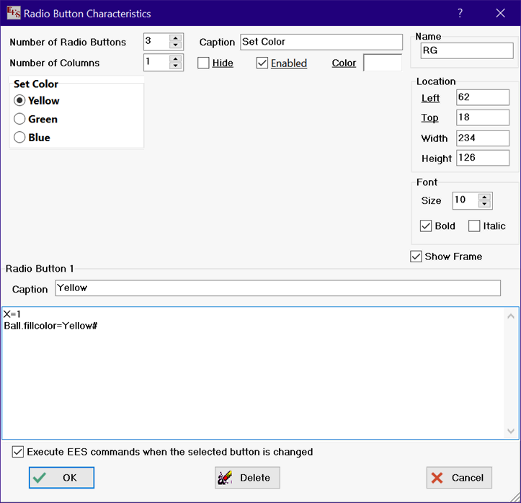Increase Number of Radio Buttons
This screenshot has height=503, width=521.
(175, 38)
